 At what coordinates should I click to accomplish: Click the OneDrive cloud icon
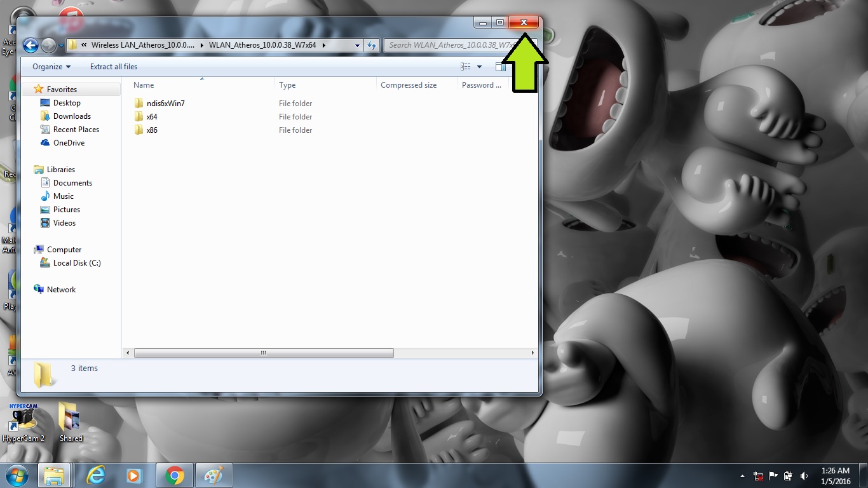click(x=45, y=143)
